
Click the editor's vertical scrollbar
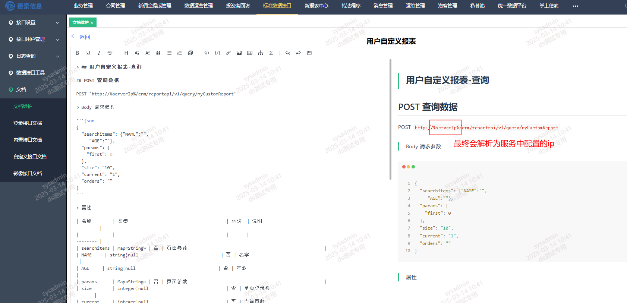[390, 119]
